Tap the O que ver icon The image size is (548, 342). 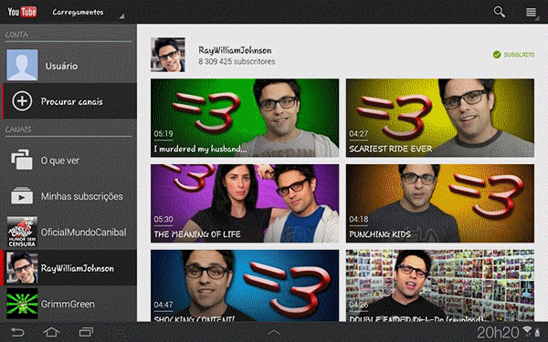[22, 161]
